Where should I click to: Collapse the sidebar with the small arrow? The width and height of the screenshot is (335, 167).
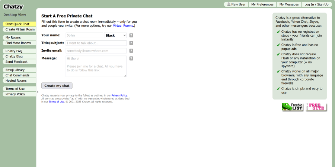tap(37, 92)
